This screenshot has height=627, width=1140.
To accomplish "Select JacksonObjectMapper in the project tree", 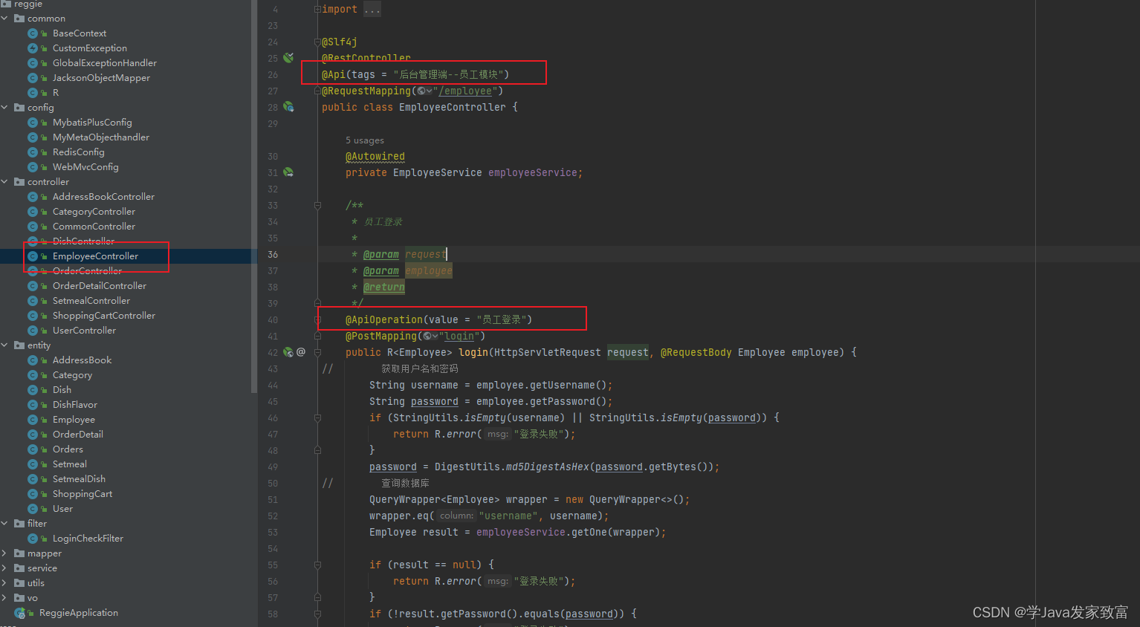I will tap(101, 78).
